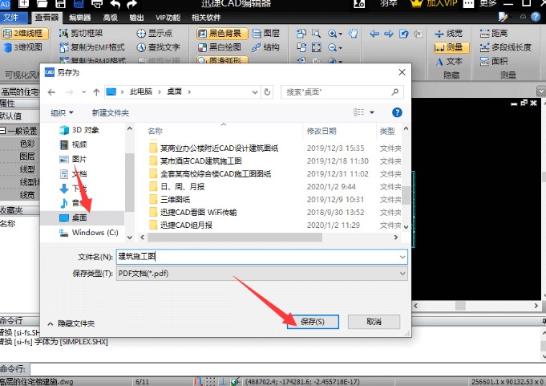Collapse 一般设置 properties group
Screen dimensions: 546x386
(2, 131)
